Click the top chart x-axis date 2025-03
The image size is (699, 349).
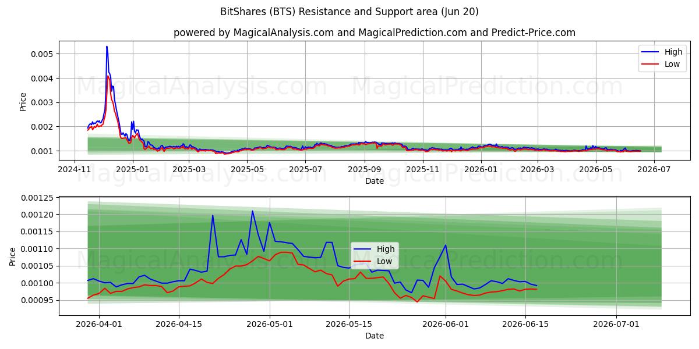click(x=189, y=169)
